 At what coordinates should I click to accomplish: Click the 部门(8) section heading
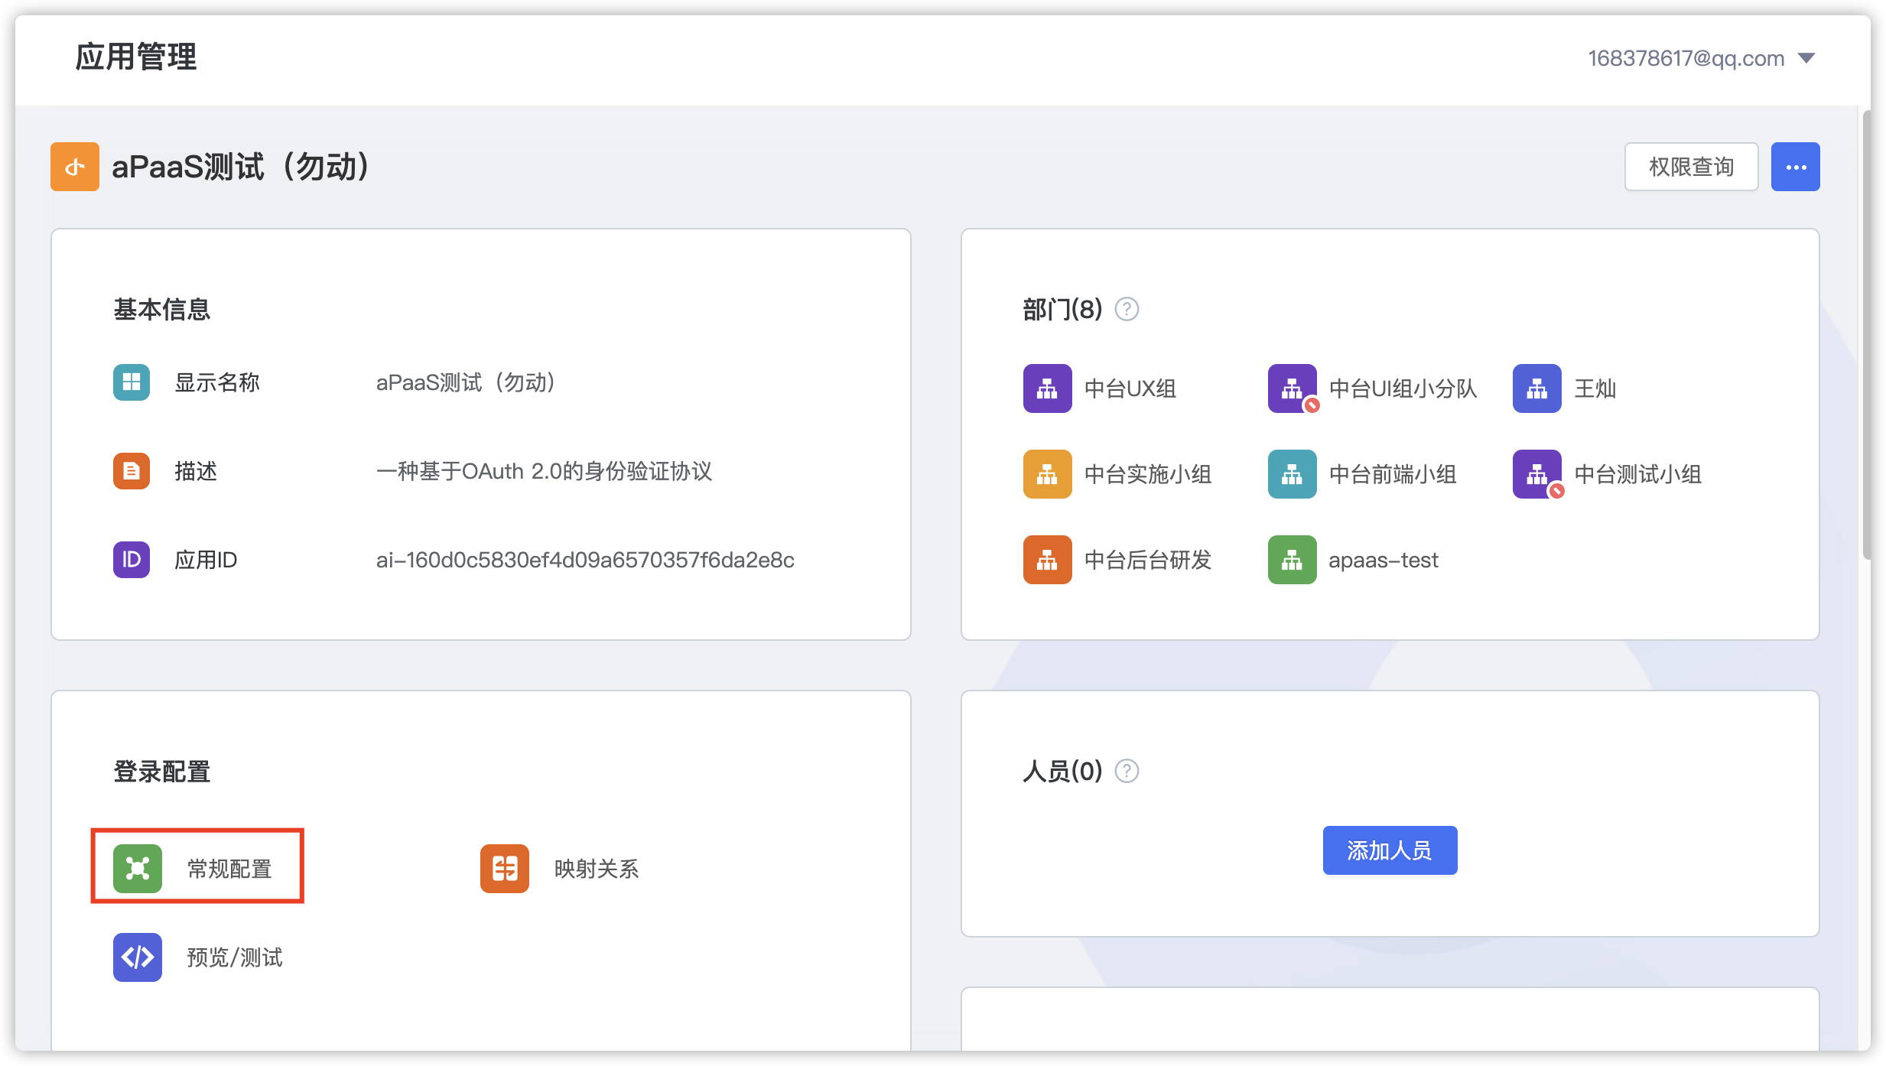[1062, 309]
